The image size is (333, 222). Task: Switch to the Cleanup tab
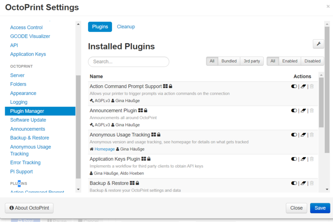click(126, 27)
